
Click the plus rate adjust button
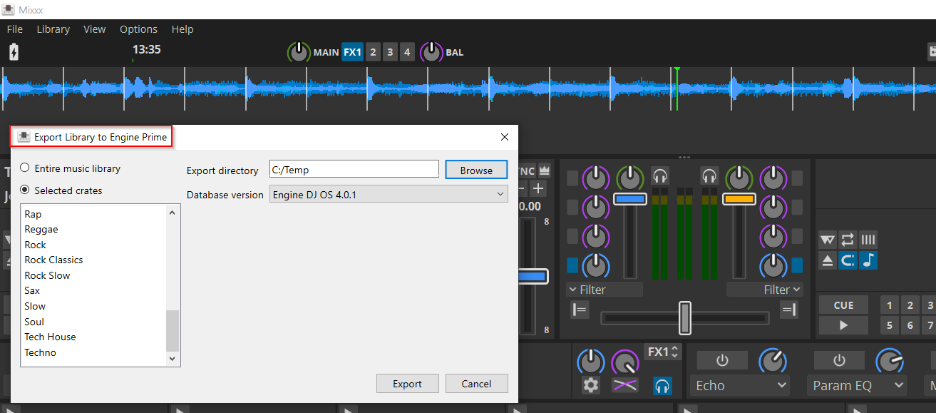(x=538, y=189)
